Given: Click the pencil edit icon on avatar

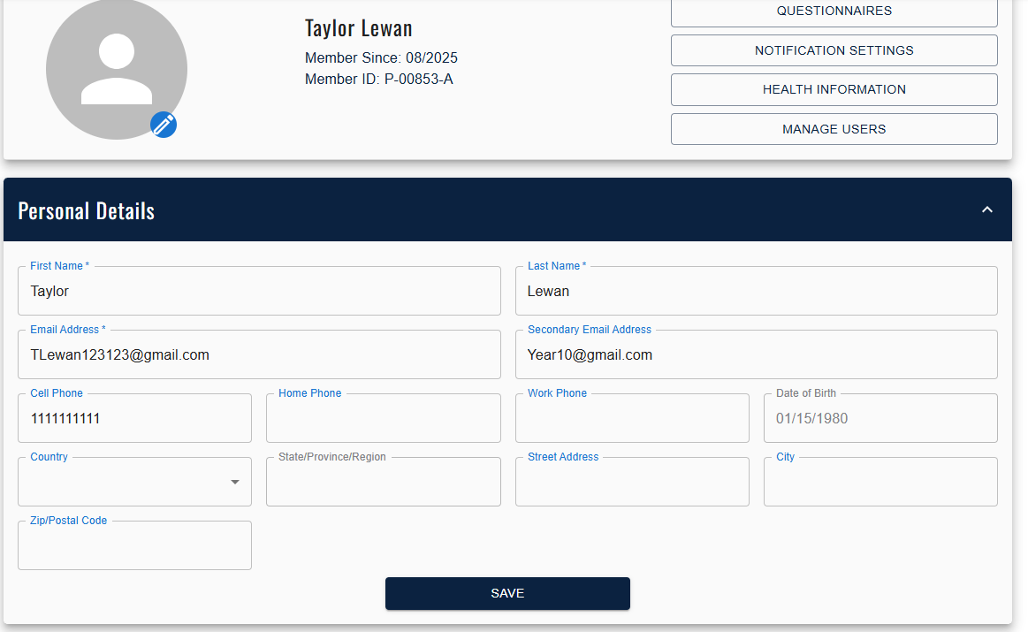Looking at the screenshot, I should 164,125.
